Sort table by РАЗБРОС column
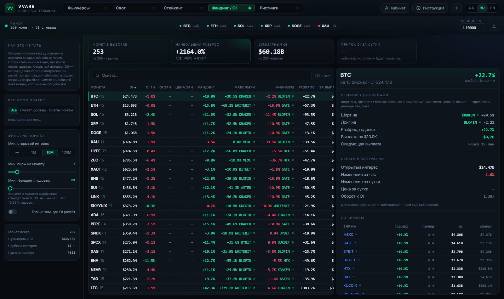 pos(306,87)
